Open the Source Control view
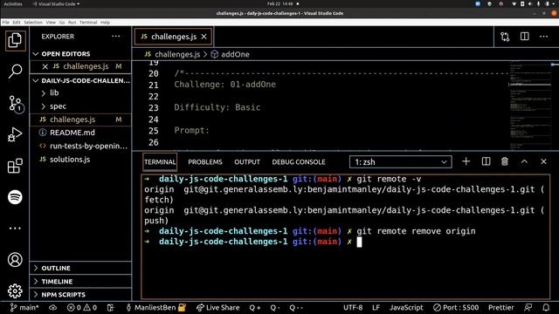This screenshot has height=314, width=559. (16, 104)
